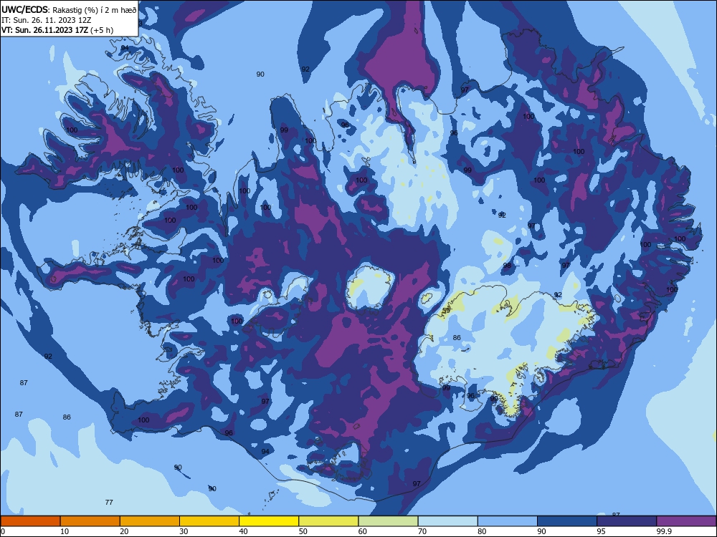
Task: Click the 60–70% pale green legend swatch
Action: pos(388,521)
